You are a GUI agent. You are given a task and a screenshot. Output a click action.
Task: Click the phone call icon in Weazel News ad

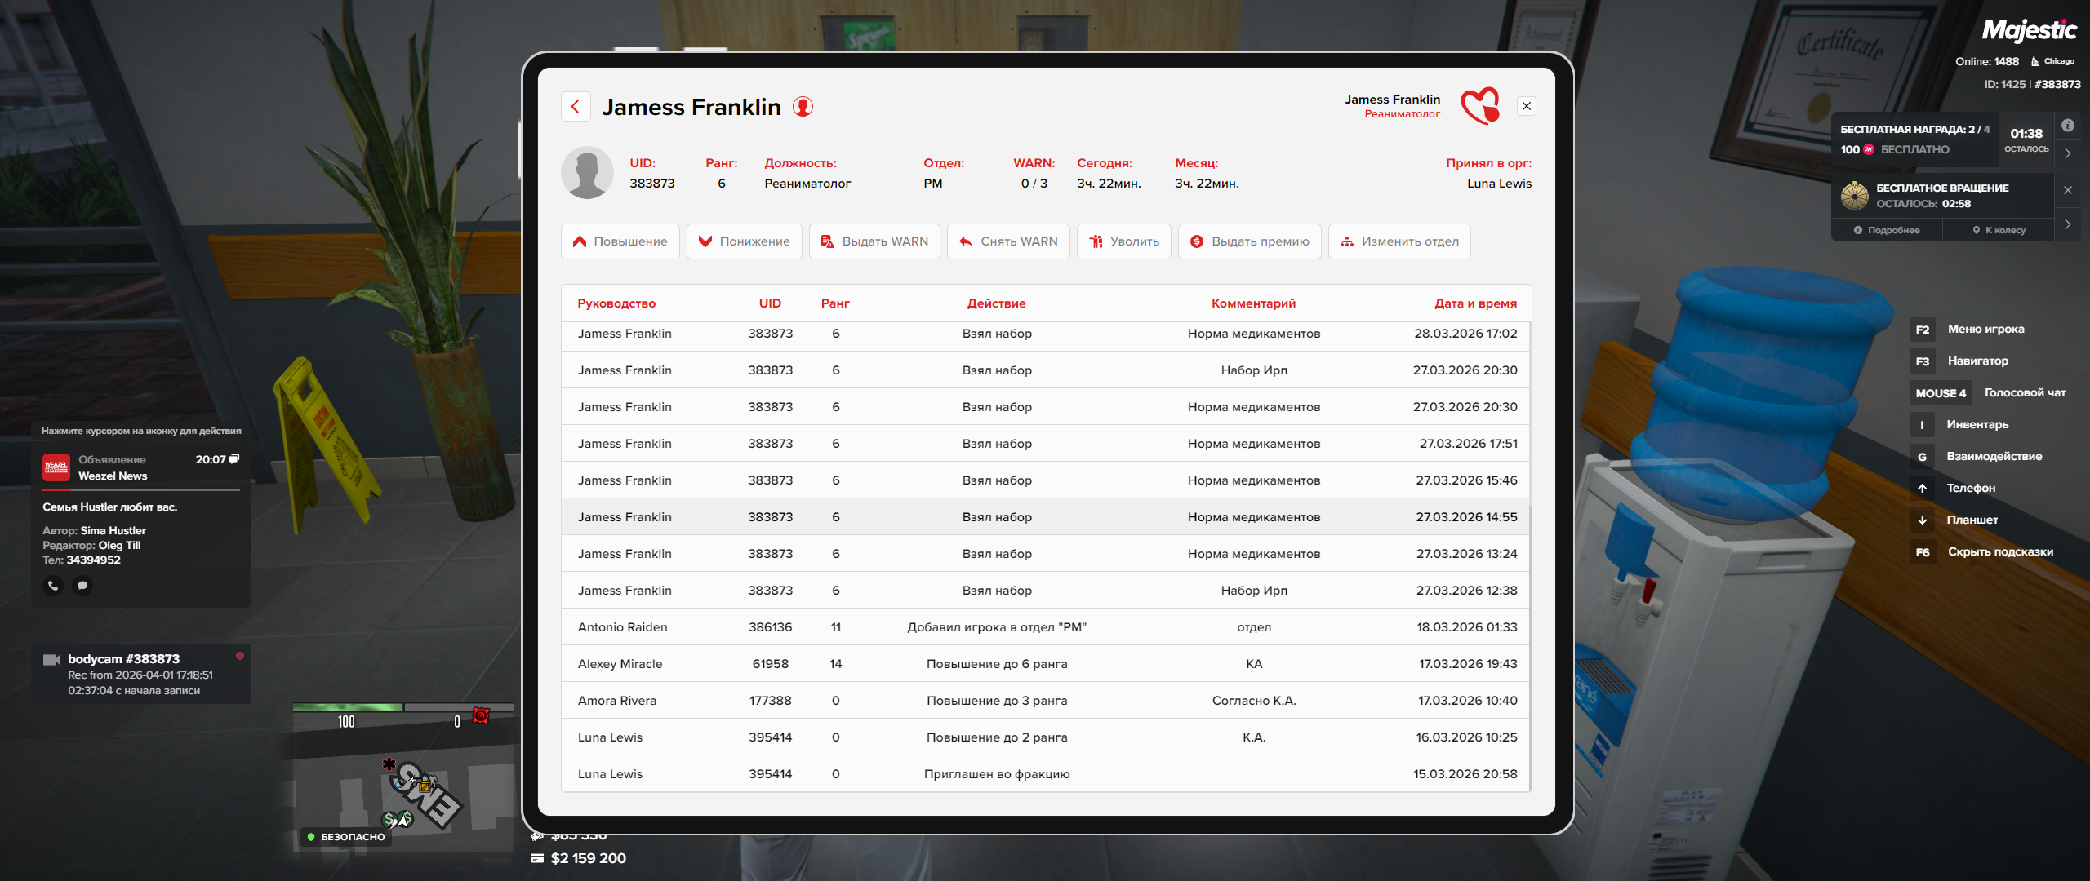click(x=53, y=586)
